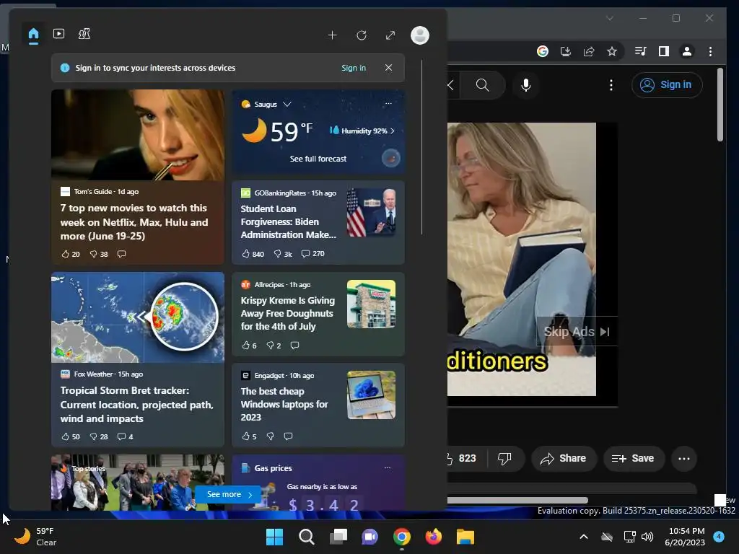
Task: Open Firefox from the taskbar
Action: coord(433,537)
